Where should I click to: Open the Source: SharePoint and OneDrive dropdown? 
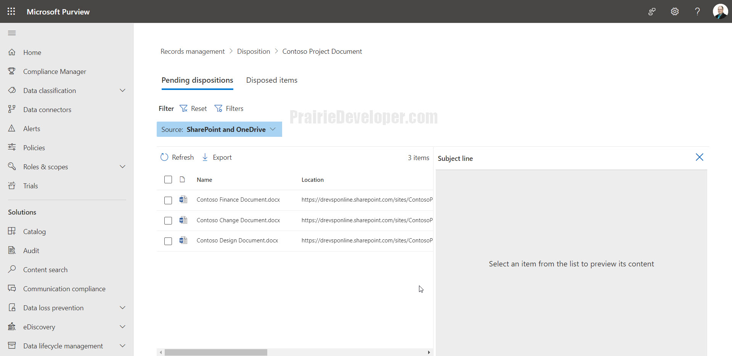(219, 129)
